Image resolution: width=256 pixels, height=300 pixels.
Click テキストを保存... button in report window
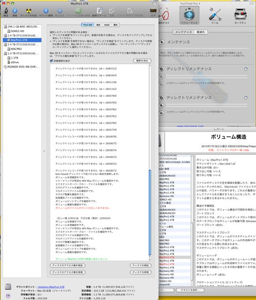pos(190,290)
